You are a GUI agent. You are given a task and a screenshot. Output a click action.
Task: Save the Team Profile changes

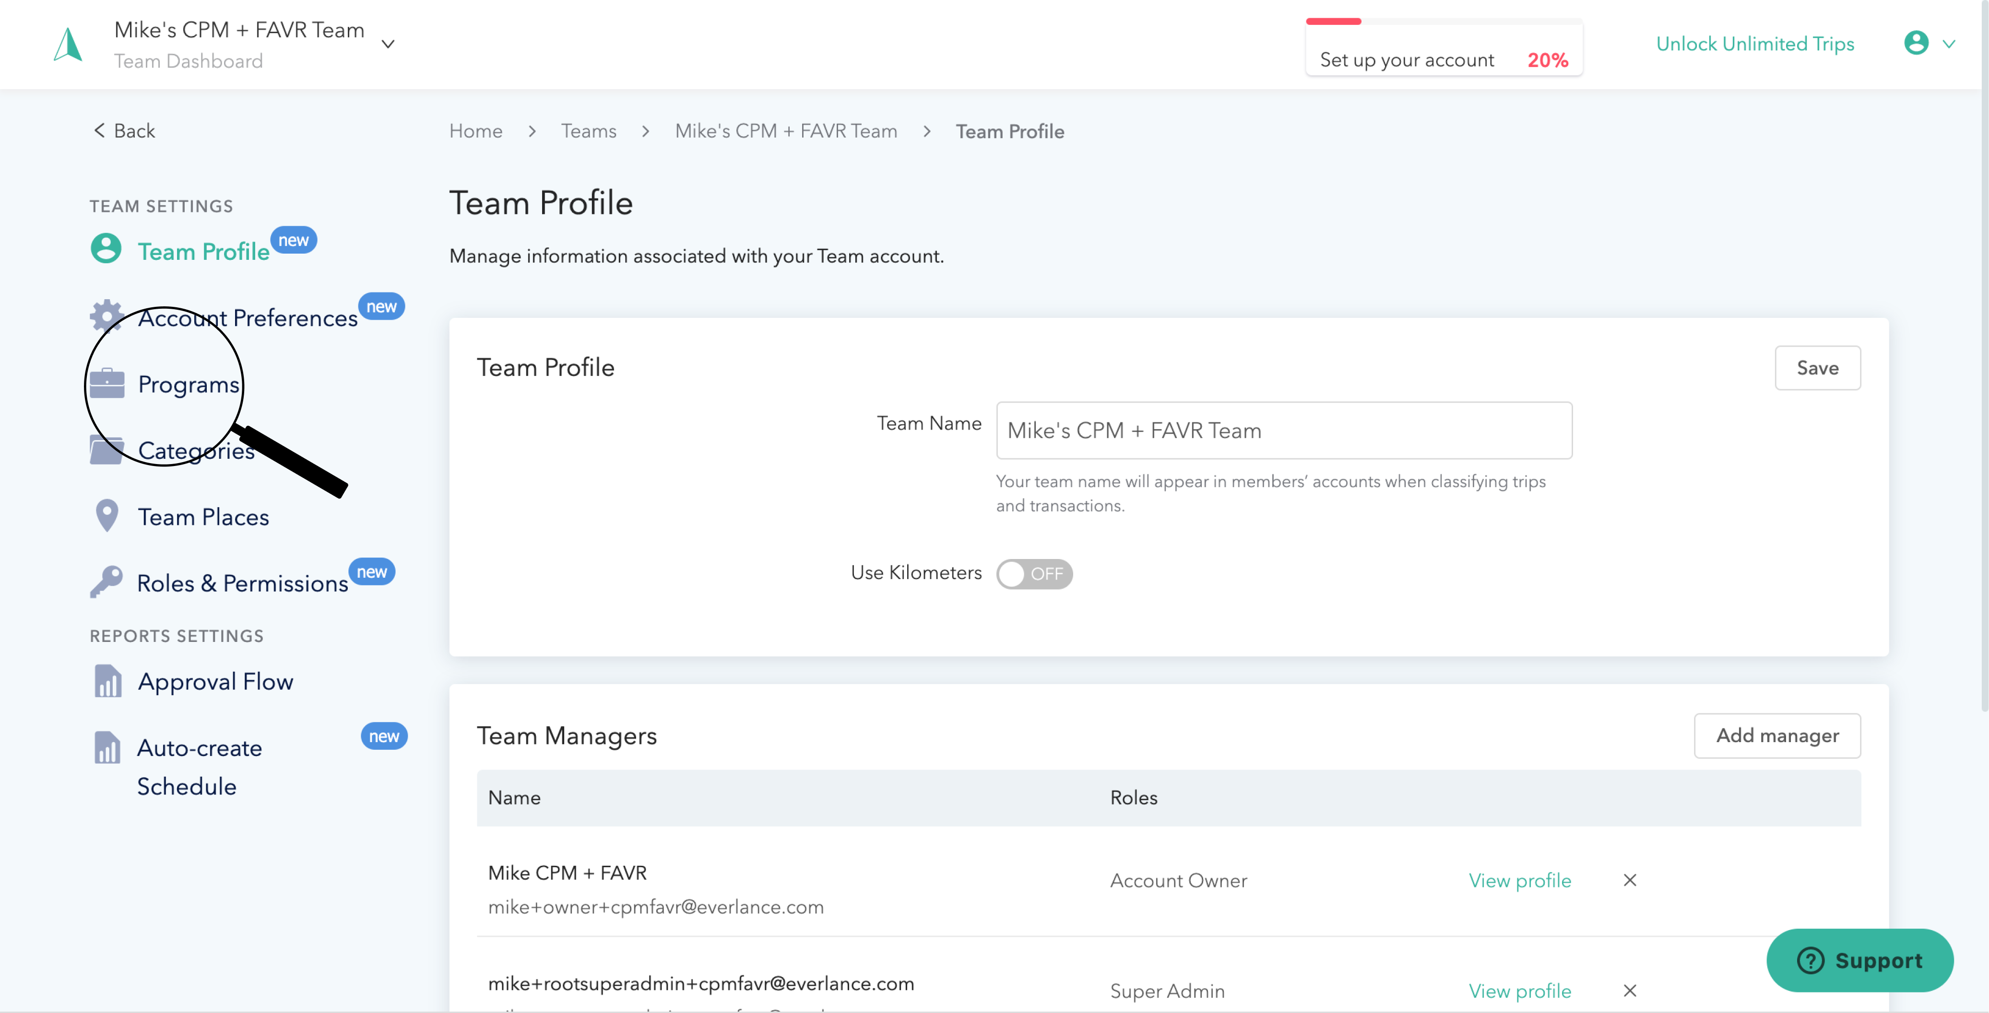click(x=1817, y=368)
